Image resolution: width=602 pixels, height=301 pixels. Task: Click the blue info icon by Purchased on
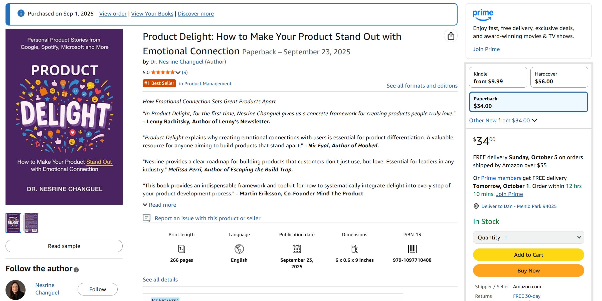pos(21,13)
